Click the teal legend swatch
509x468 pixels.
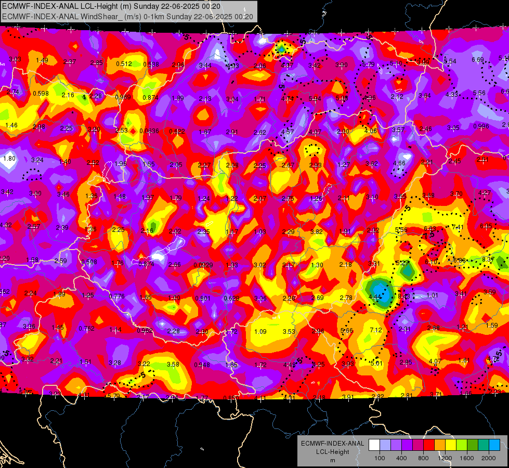(x=483, y=445)
